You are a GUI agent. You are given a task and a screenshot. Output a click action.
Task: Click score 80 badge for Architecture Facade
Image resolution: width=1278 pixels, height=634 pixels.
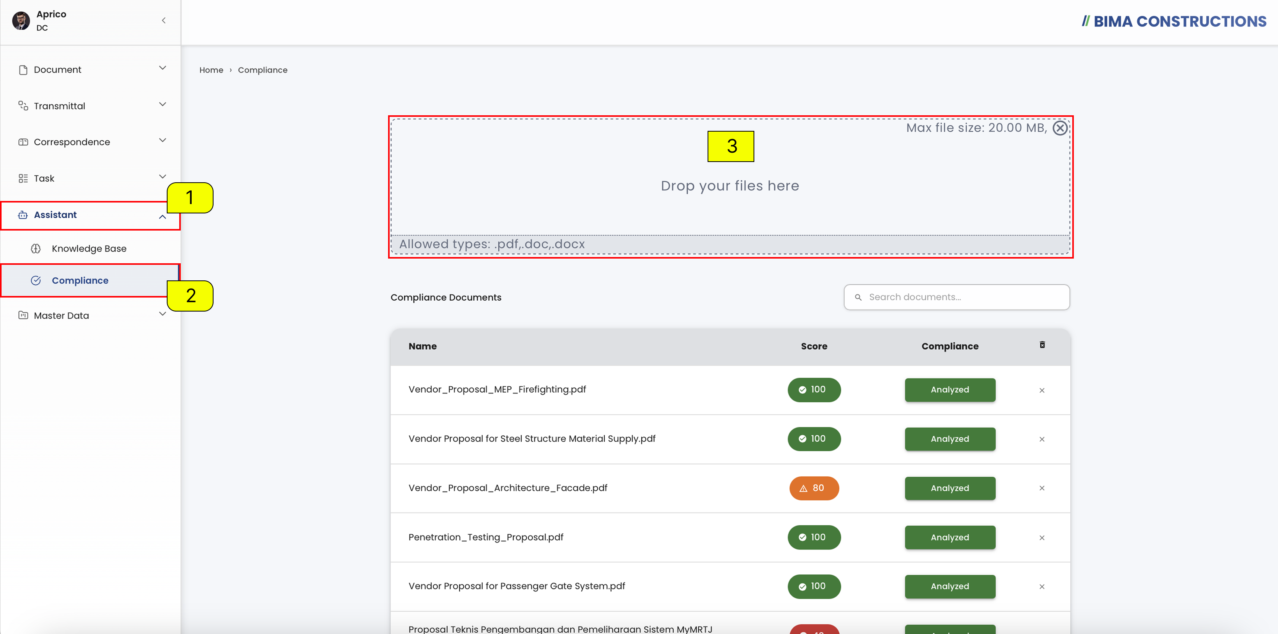tap(814, 488)
